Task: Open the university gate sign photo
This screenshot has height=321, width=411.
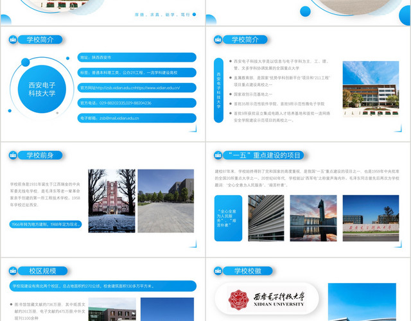Action: click(x=371, y=218)
